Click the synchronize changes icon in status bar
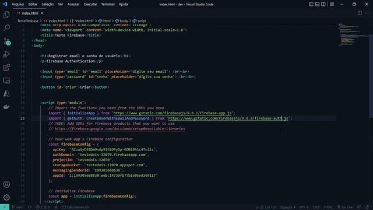Screen dimensions: 373x210 (30, 207)
